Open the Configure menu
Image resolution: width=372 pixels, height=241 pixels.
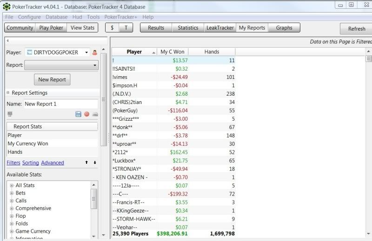coord(29,17)
